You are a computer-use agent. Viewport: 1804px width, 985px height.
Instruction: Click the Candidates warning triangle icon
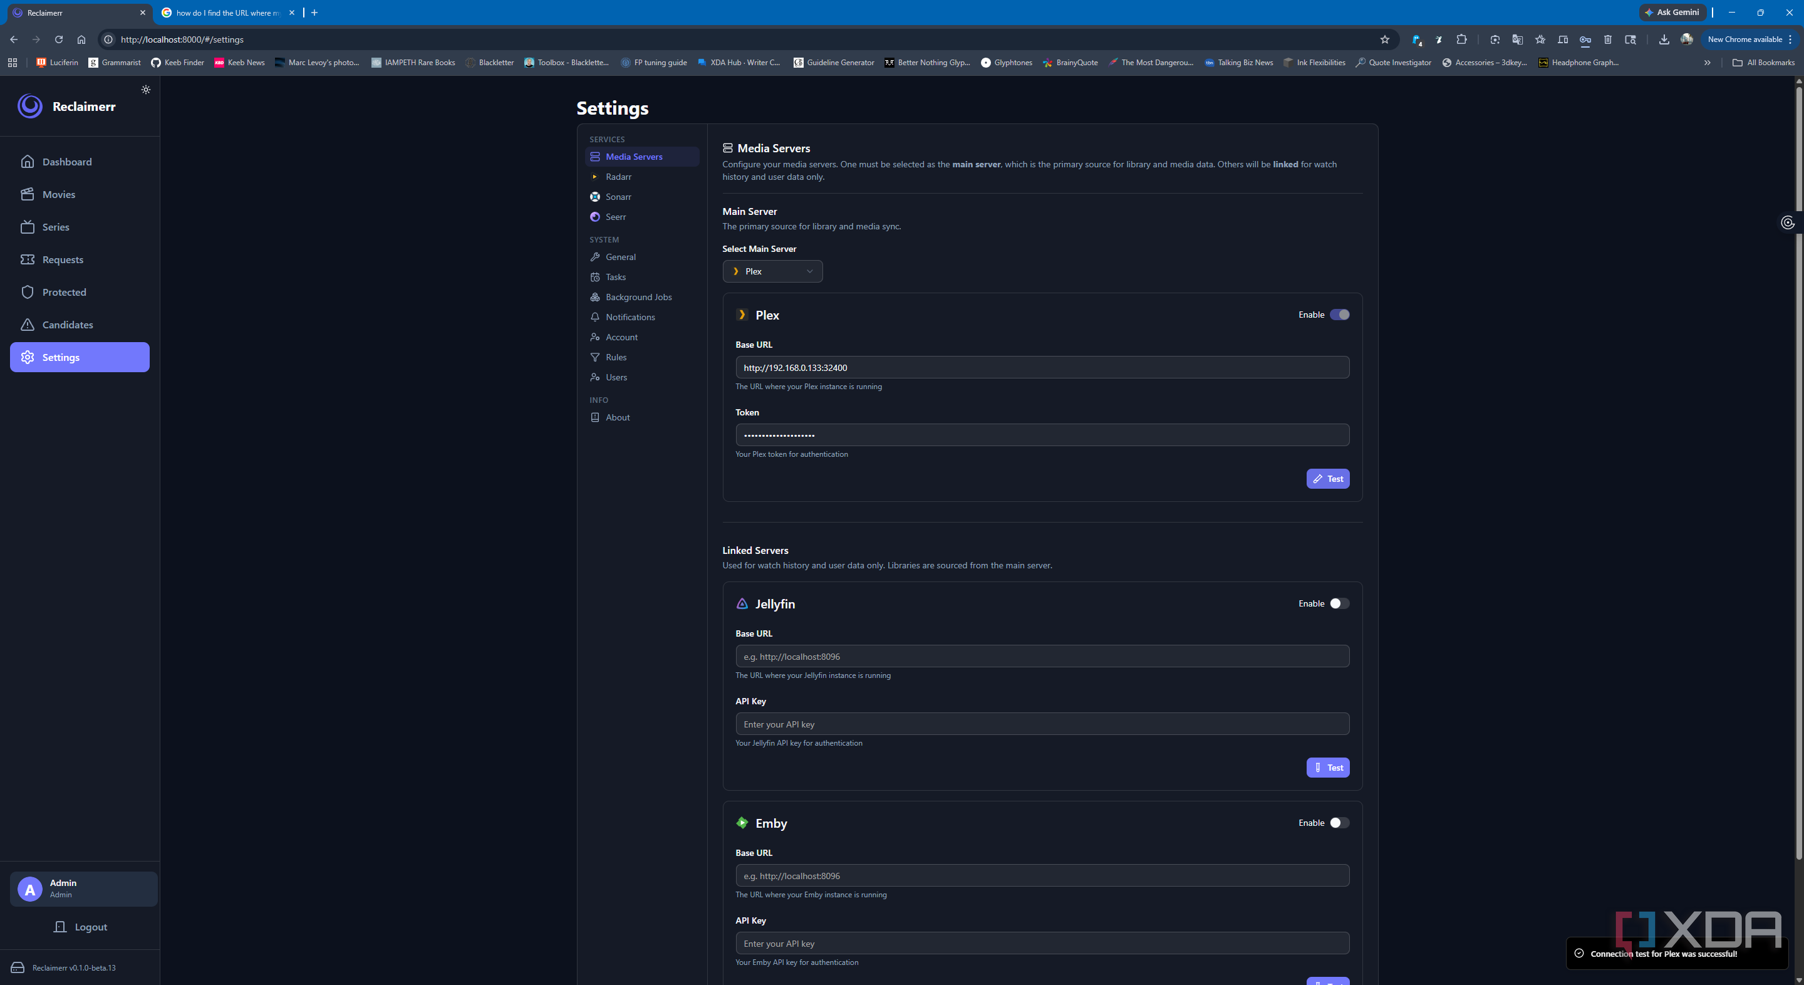tap(28, 325)
